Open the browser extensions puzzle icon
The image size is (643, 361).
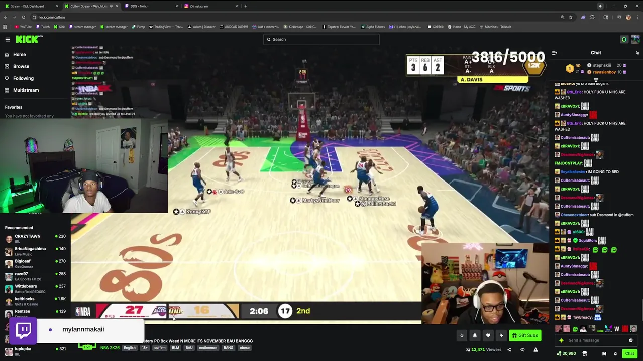[x=592, y=17]
